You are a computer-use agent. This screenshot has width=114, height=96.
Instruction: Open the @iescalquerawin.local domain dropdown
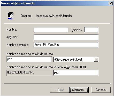(x=96, y=59)
